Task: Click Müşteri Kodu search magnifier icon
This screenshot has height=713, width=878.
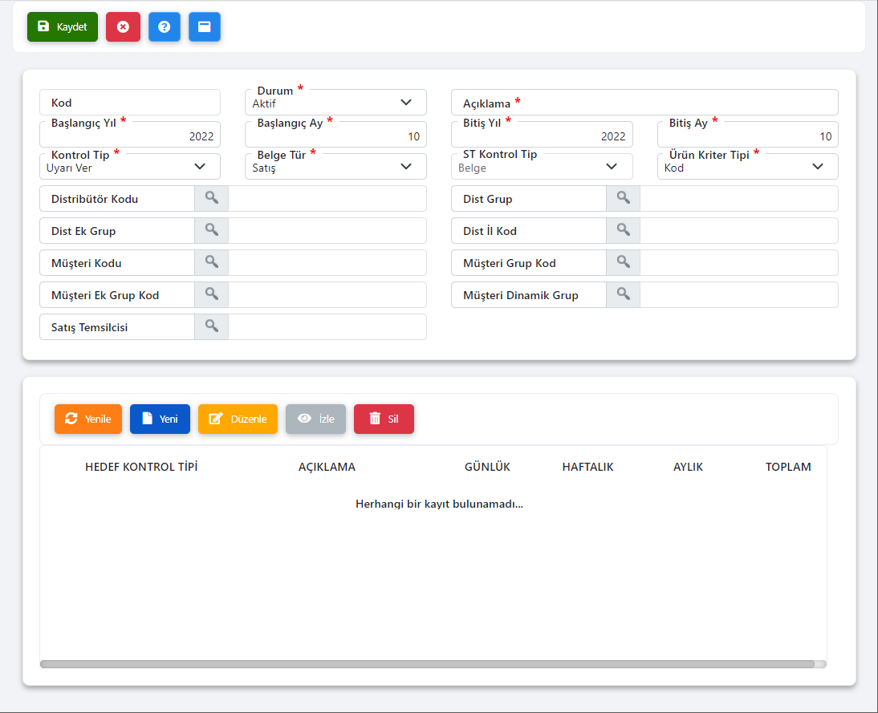Action: point(211,263)
